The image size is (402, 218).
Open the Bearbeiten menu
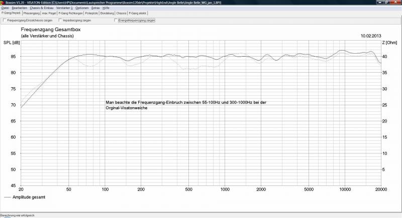point(20,8)
